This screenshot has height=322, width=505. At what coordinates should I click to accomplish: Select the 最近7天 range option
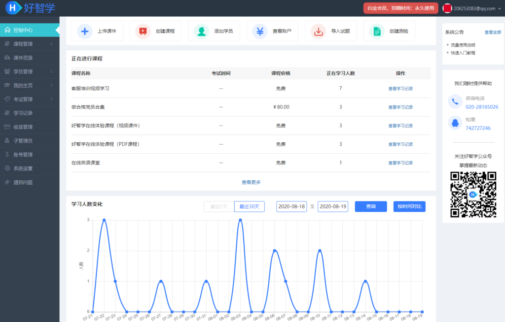point(219,206)
